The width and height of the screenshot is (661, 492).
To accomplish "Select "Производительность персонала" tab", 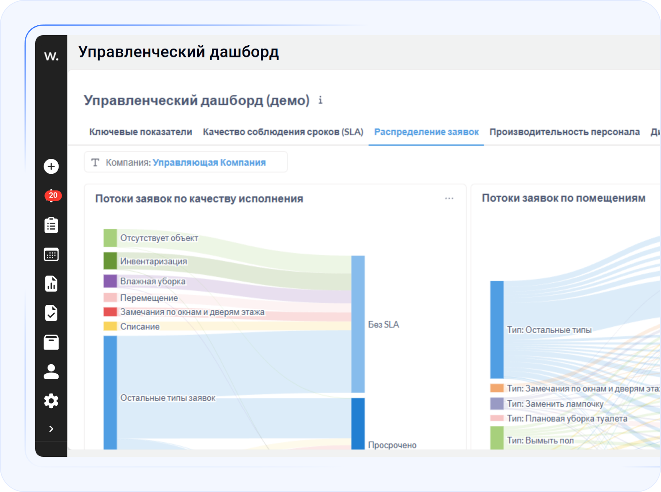I will click(564, 132).
